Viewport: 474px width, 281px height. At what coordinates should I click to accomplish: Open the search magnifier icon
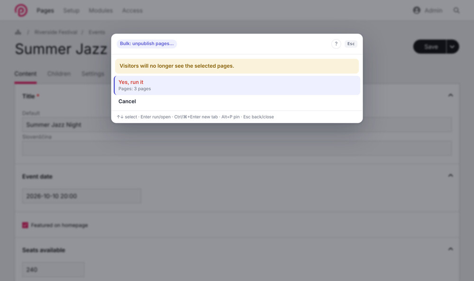click(456, 10)
